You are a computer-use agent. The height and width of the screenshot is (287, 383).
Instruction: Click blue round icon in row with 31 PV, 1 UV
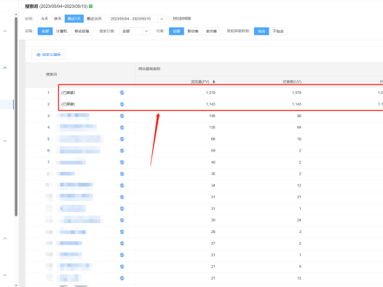tap(122, 208)
